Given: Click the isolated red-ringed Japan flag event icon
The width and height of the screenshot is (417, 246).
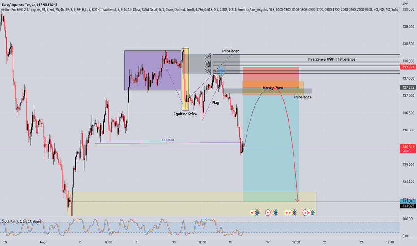Looking at the screenshot, I should (x=268, y=212).
